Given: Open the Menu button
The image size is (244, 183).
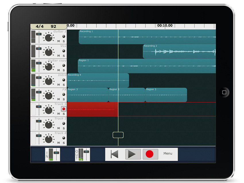Looking at the screenshot, I should [168, 153].
